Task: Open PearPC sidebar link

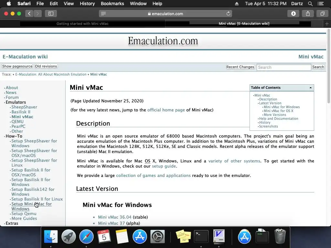Action: click(18, 127)
